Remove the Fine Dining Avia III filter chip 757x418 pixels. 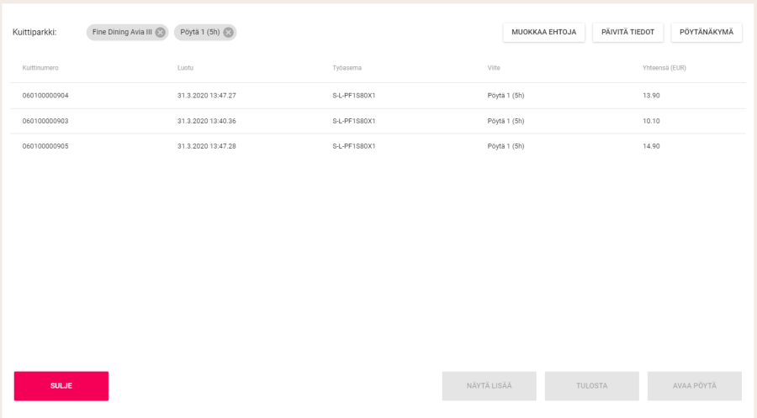pyautogui.click(x=160, y=33)
